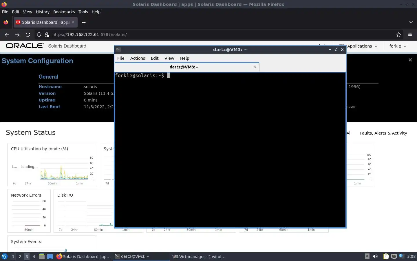Screen dimensions: 417x261
Task: Go forward in Firefox
Action: (17, 35)
